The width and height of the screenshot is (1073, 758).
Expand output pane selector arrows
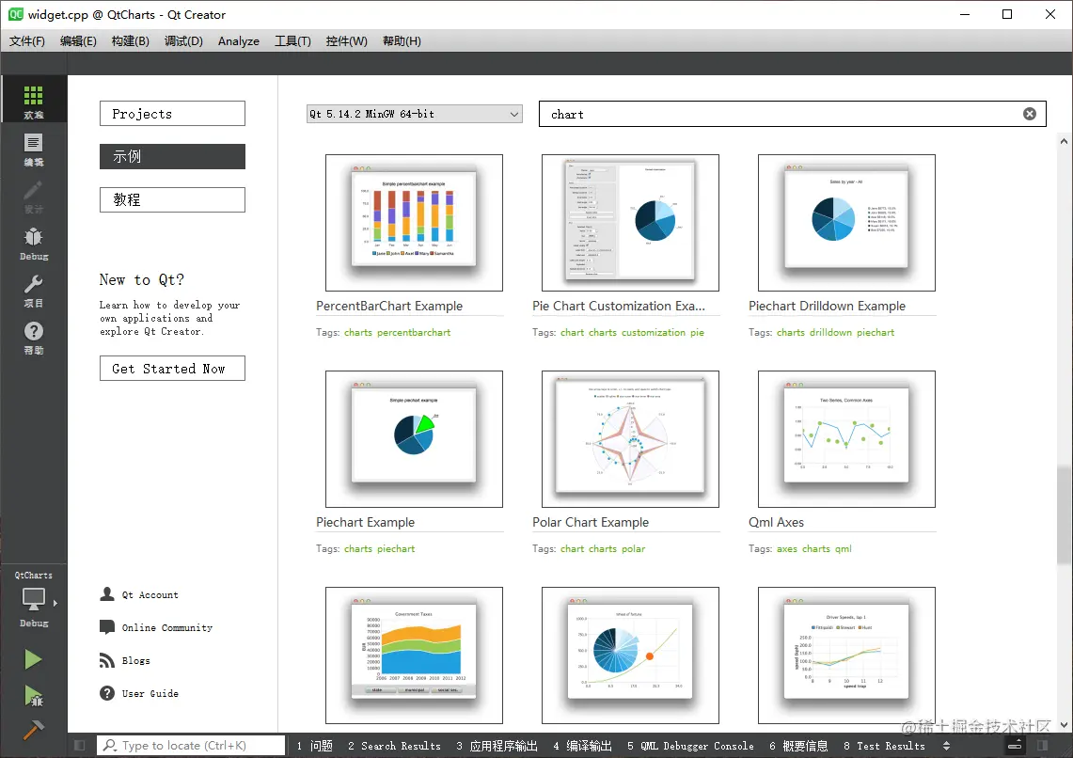[x=946, y=745]
